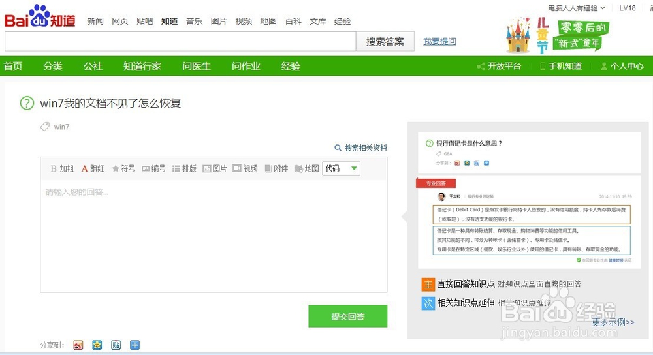
Task: Open the 视频 top navigation link
Action: pos(244,22)
